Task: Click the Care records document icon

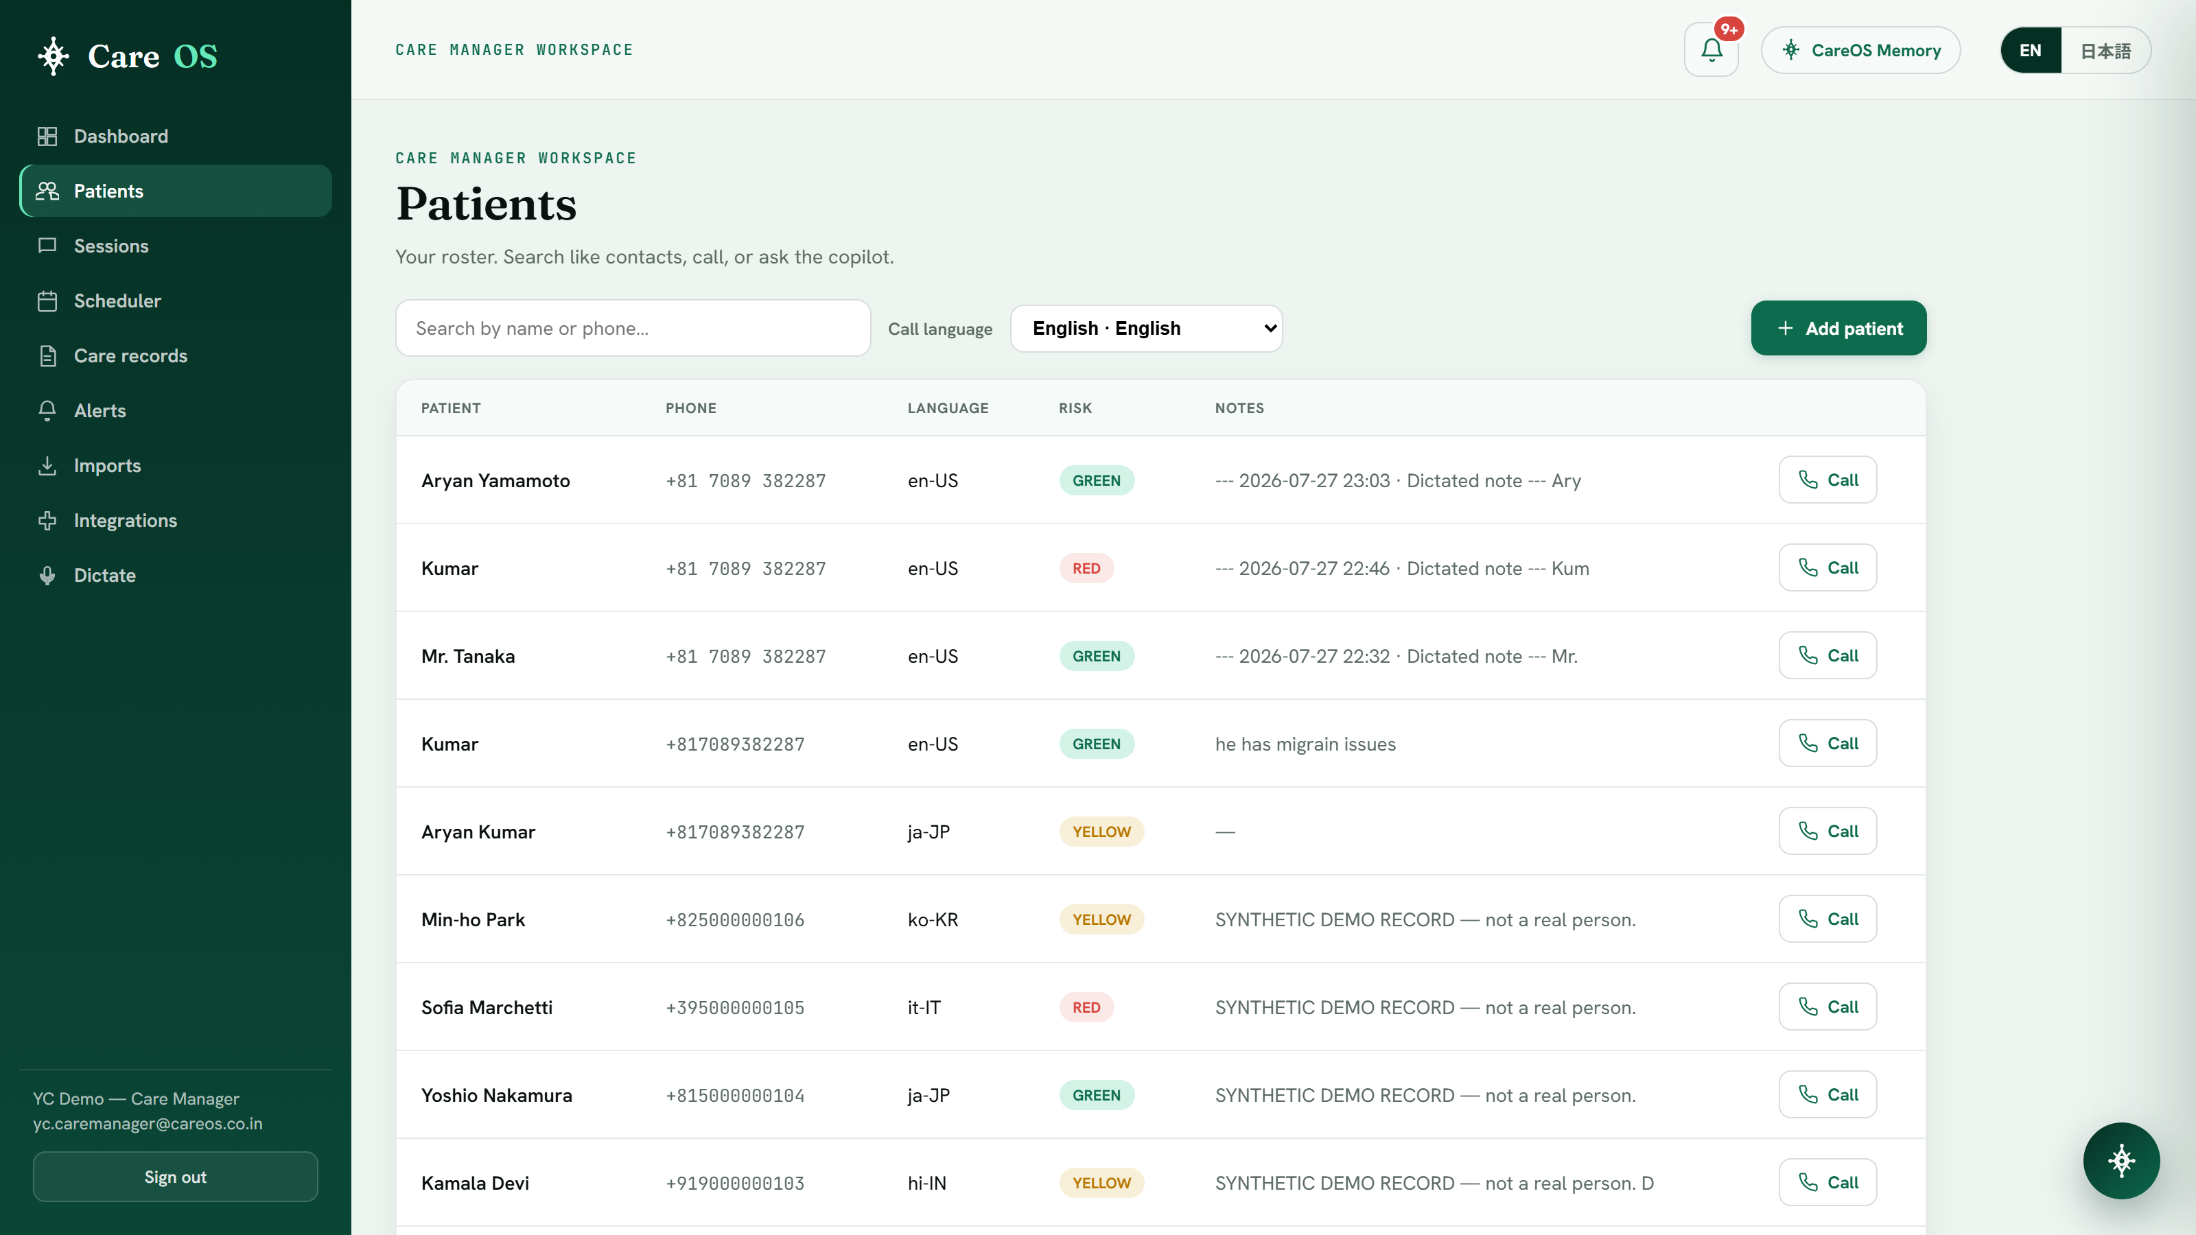Action: point(48,355)
